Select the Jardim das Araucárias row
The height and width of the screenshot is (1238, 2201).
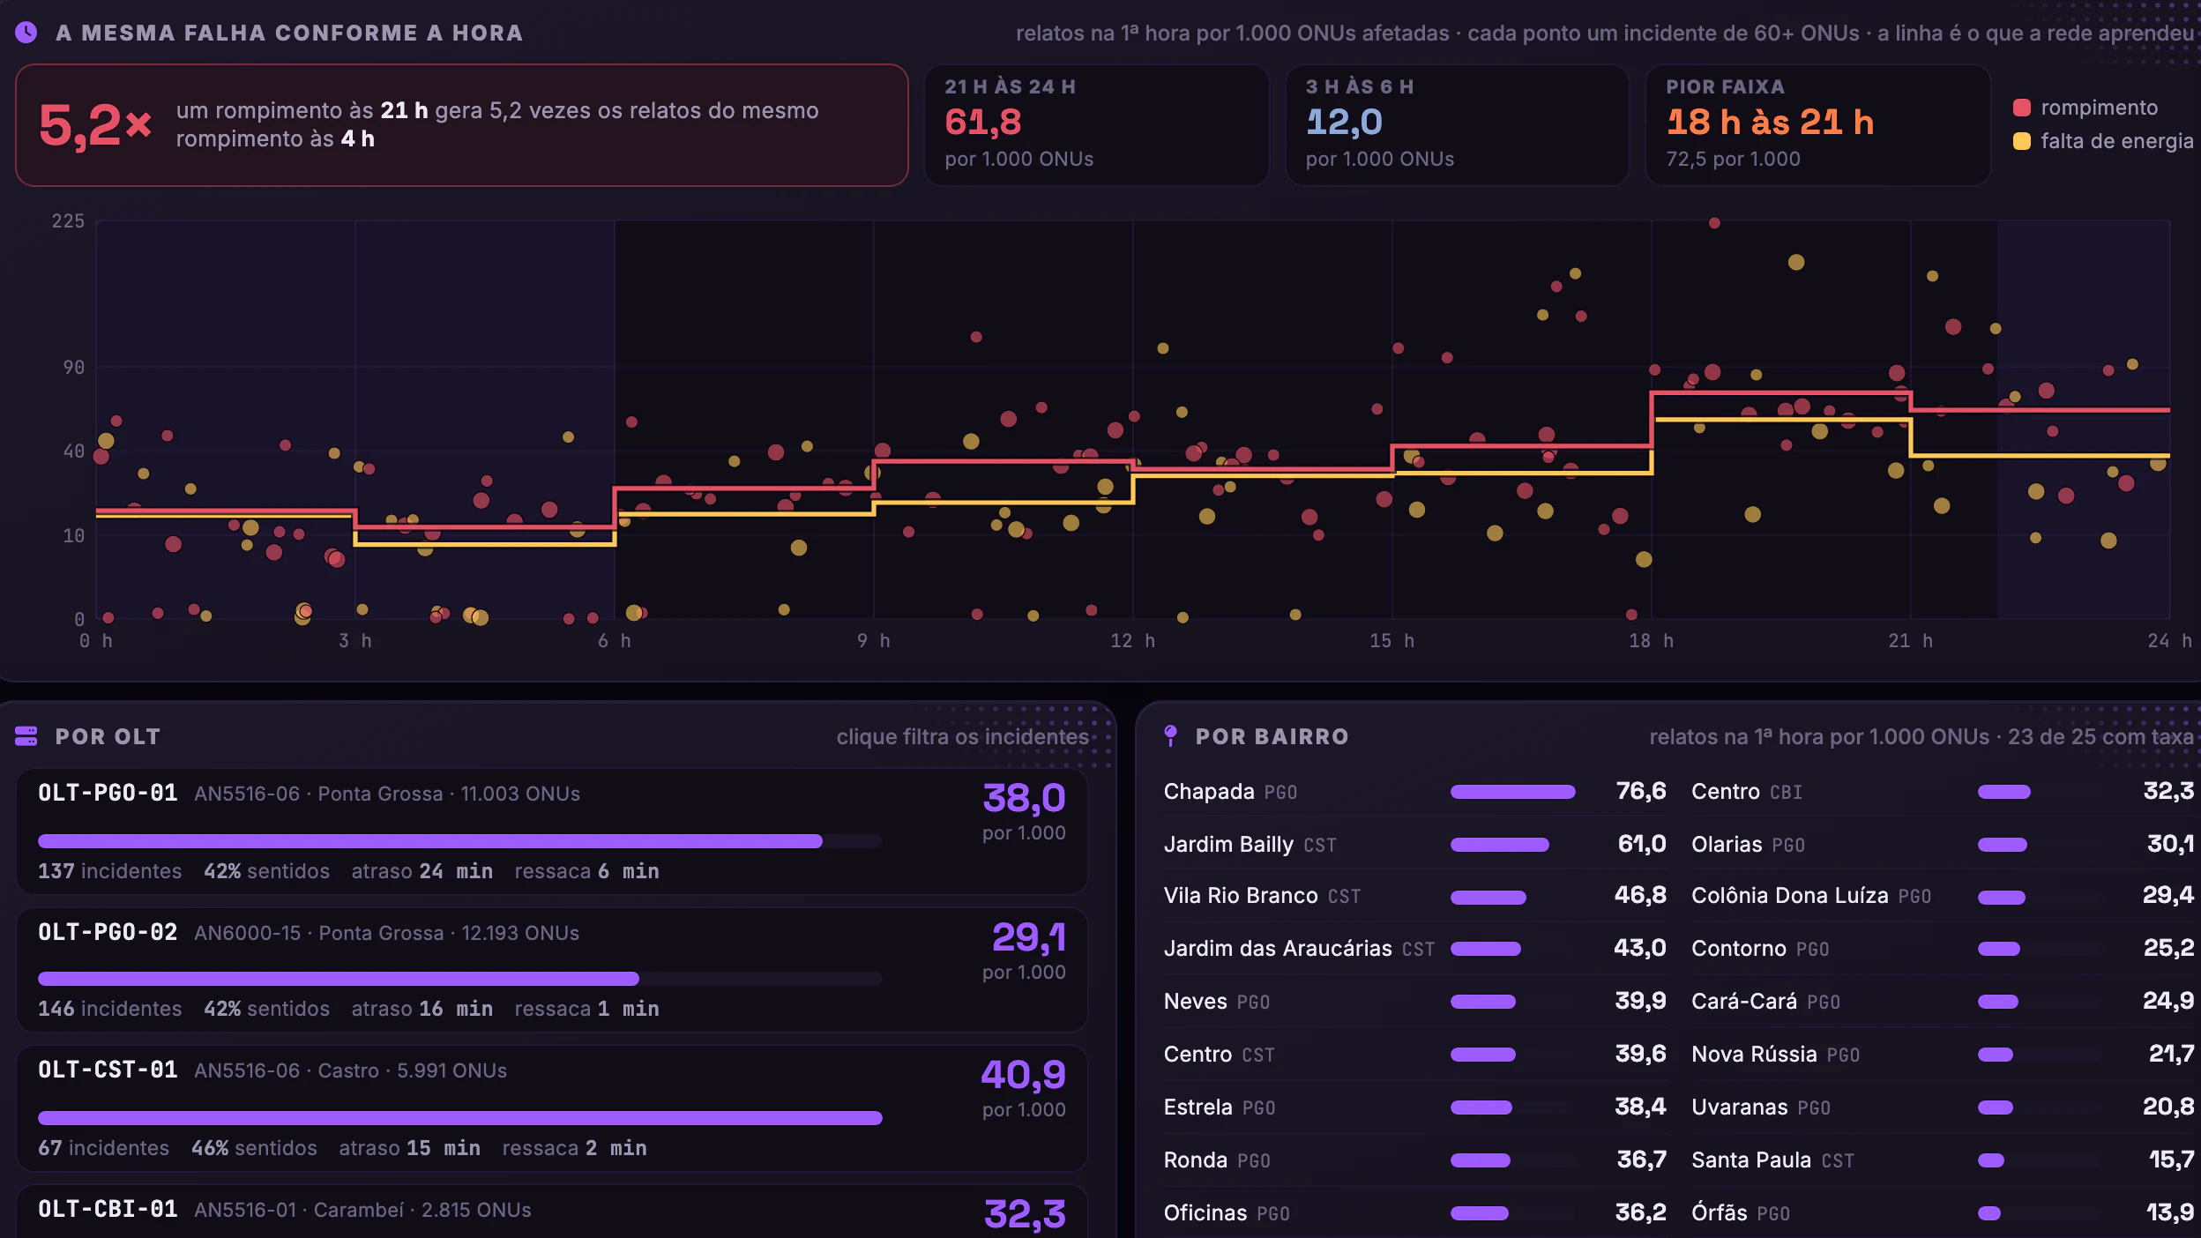[1414, 949]
